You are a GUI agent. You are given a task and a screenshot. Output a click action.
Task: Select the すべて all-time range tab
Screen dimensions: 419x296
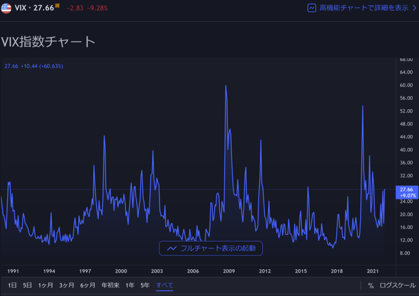click(x=164, y=285)
